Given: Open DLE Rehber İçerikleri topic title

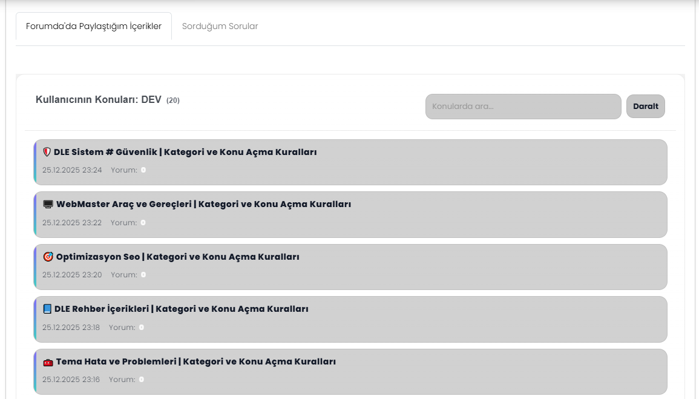Looking at the screenshot, I should 182,309.
